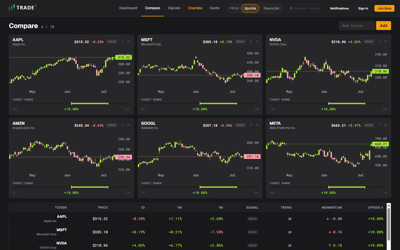The width and height of the screenshot is (400, 250).
Task: Click -7.58% 1M value
Action: (216, 232)
